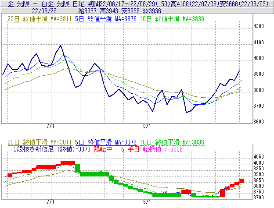
Task: Click the '7/1' date label under upper chart
Action: point(50,126)
